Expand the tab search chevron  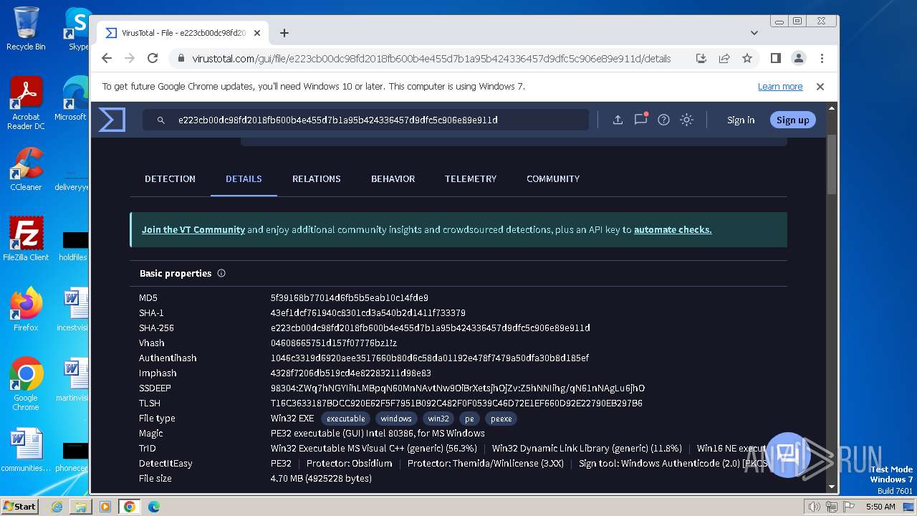(x=754, y=33)
